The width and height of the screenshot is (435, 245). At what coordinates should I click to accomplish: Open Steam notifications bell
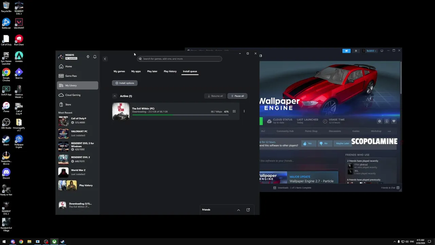(356, 51)
